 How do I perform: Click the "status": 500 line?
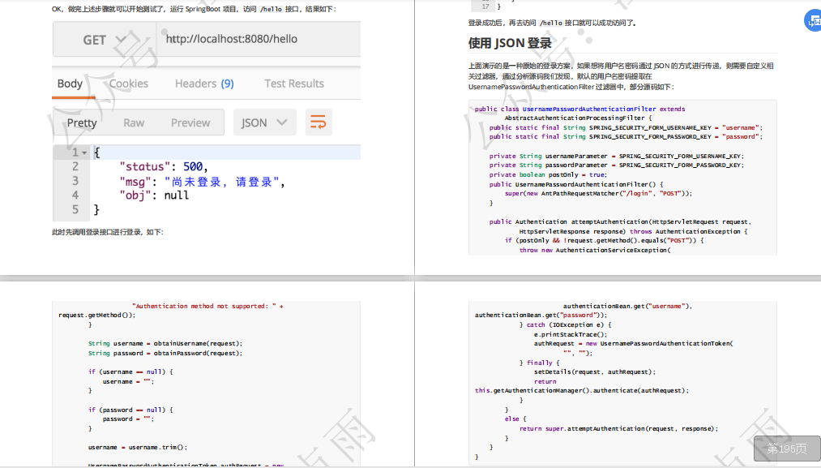tap(164, 166)
